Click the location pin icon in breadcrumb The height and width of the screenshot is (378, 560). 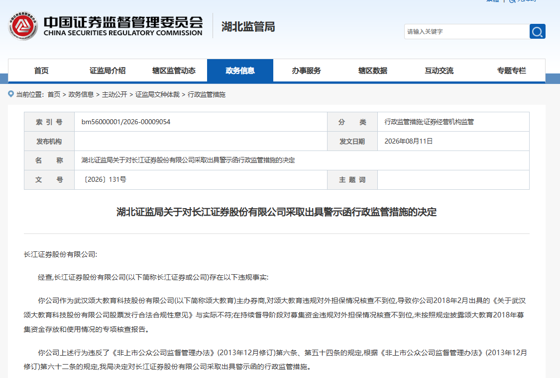tap(11, 94)
